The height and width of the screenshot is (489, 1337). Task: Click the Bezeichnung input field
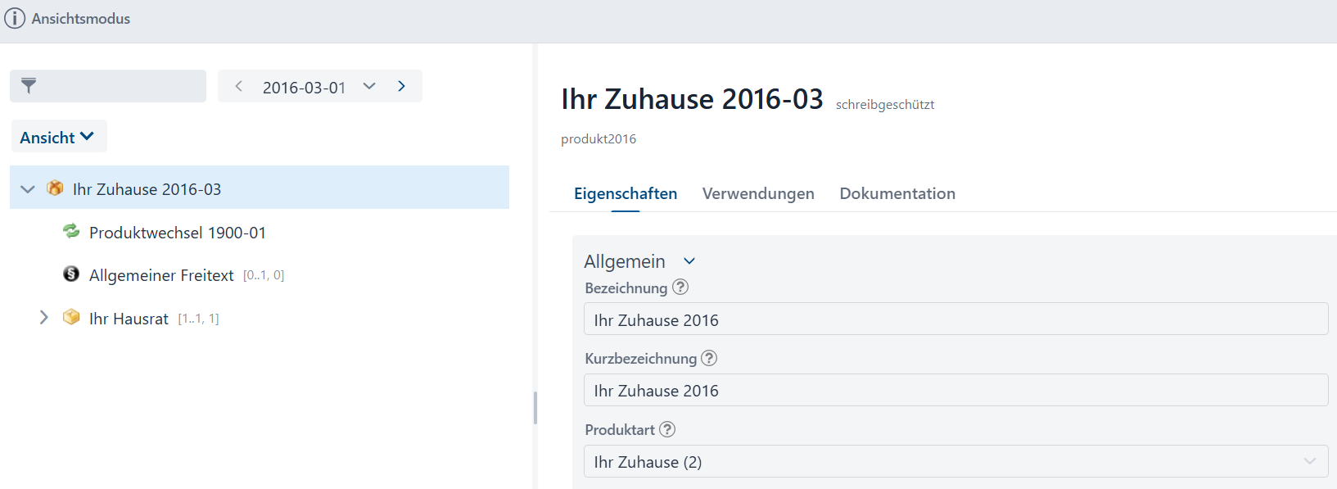[x=955, y=319]
